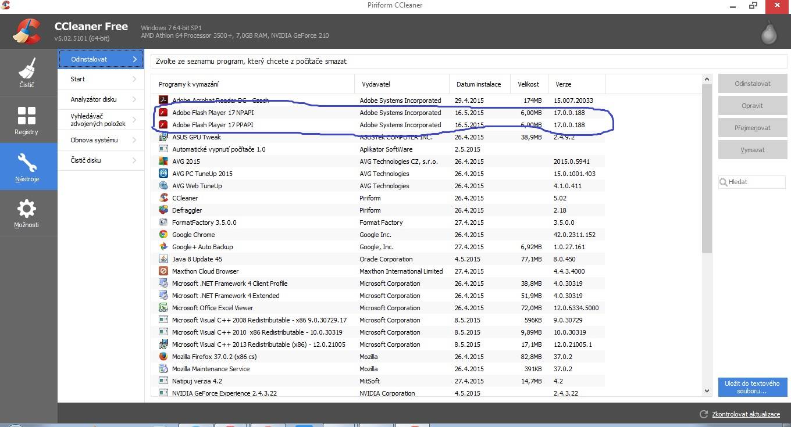This screenshot has height=427, width=791.
Task: Sort by Verze column header
Action: (x=576, y=84)
